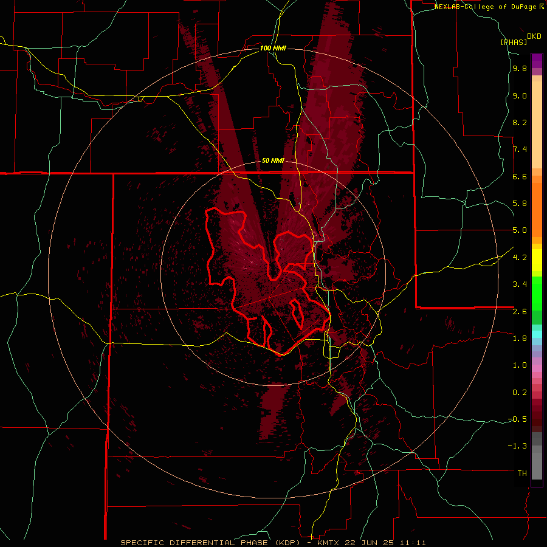The width and height of the screenshot is (547, 547).
Task: Click the 1.8 scale value
Action: pyautogui.click(x=520, y=339)
